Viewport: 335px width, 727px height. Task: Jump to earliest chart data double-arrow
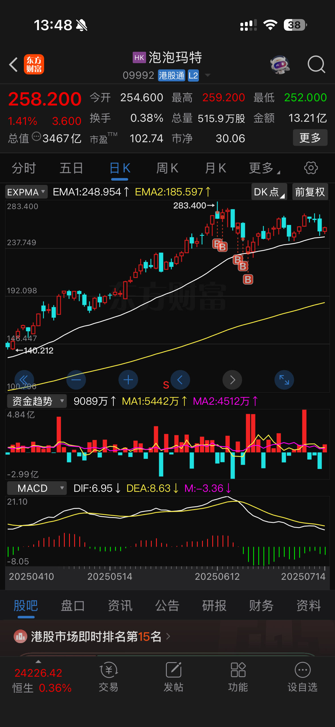tap(24, 380)
